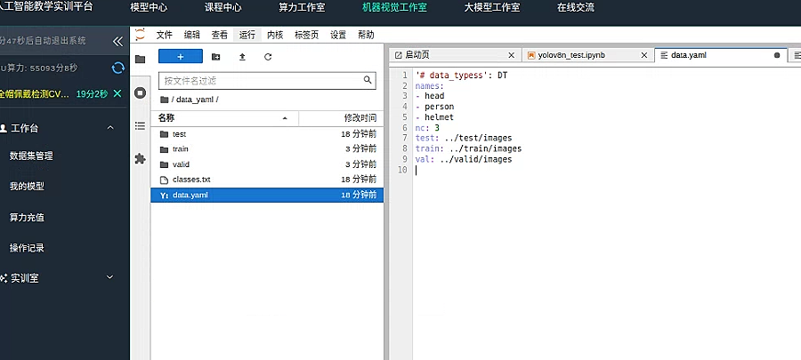The image size is (801, 360).
Task: Expand the 实训室 section
Action: 109,277
